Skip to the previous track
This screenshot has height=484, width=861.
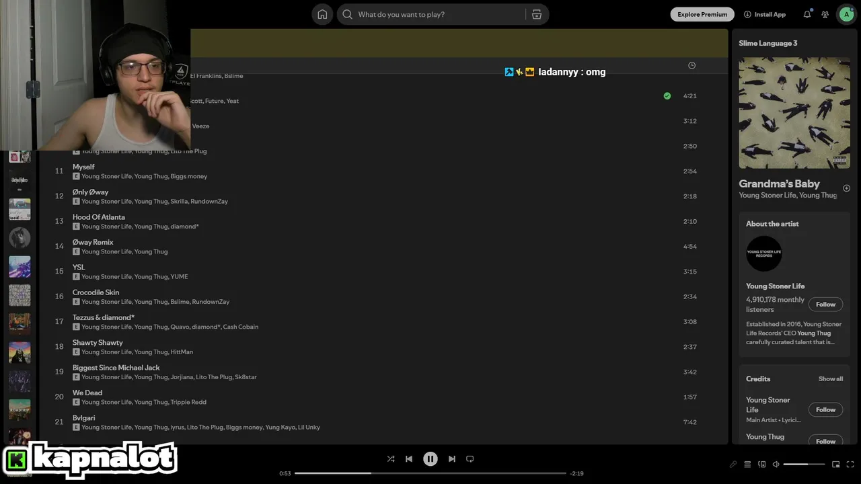409,459
